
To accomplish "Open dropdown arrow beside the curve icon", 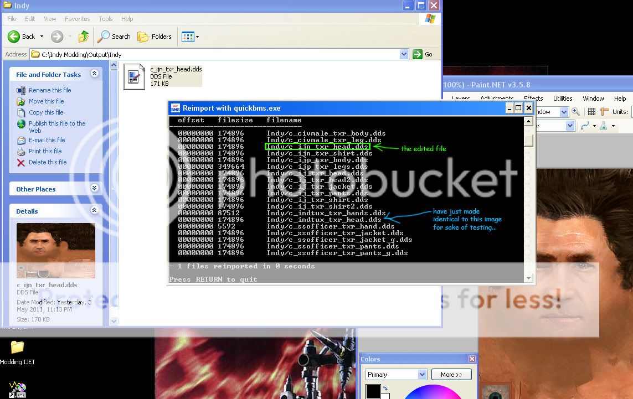I will coord(594,126).
